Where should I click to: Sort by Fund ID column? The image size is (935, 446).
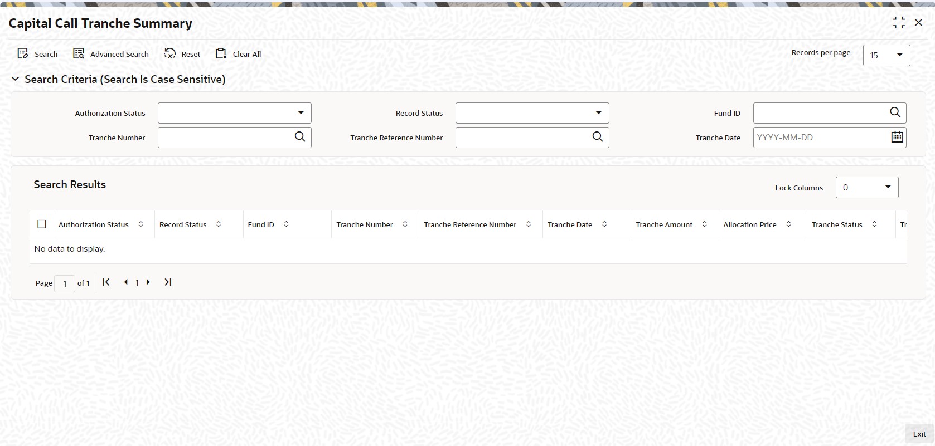[x=286, y=224]
